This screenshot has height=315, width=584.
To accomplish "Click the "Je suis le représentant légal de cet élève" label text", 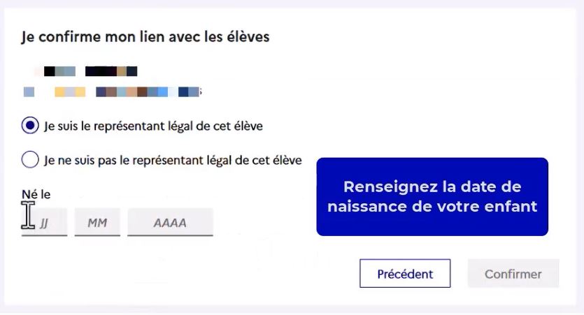I will click(x=153, y=126).
